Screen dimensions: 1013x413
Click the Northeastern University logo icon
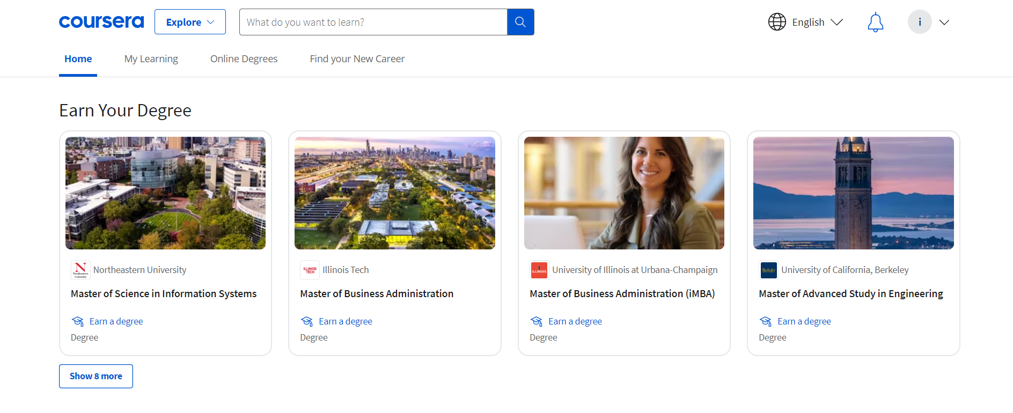pyautogui.click(x=80, y=270)
